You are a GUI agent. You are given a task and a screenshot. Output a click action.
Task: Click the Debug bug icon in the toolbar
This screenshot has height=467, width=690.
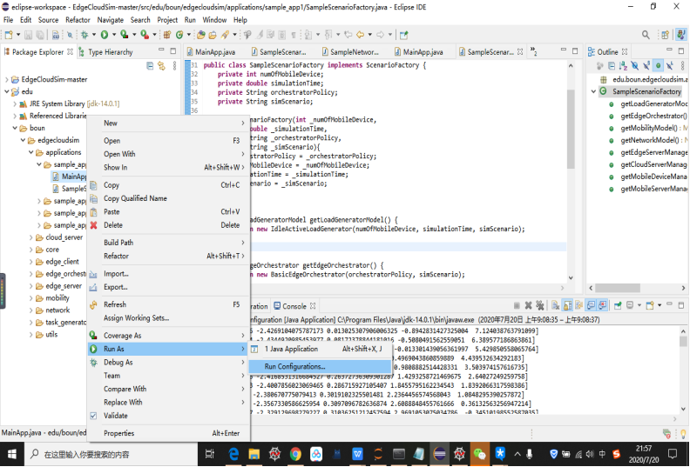click(85, 35)
